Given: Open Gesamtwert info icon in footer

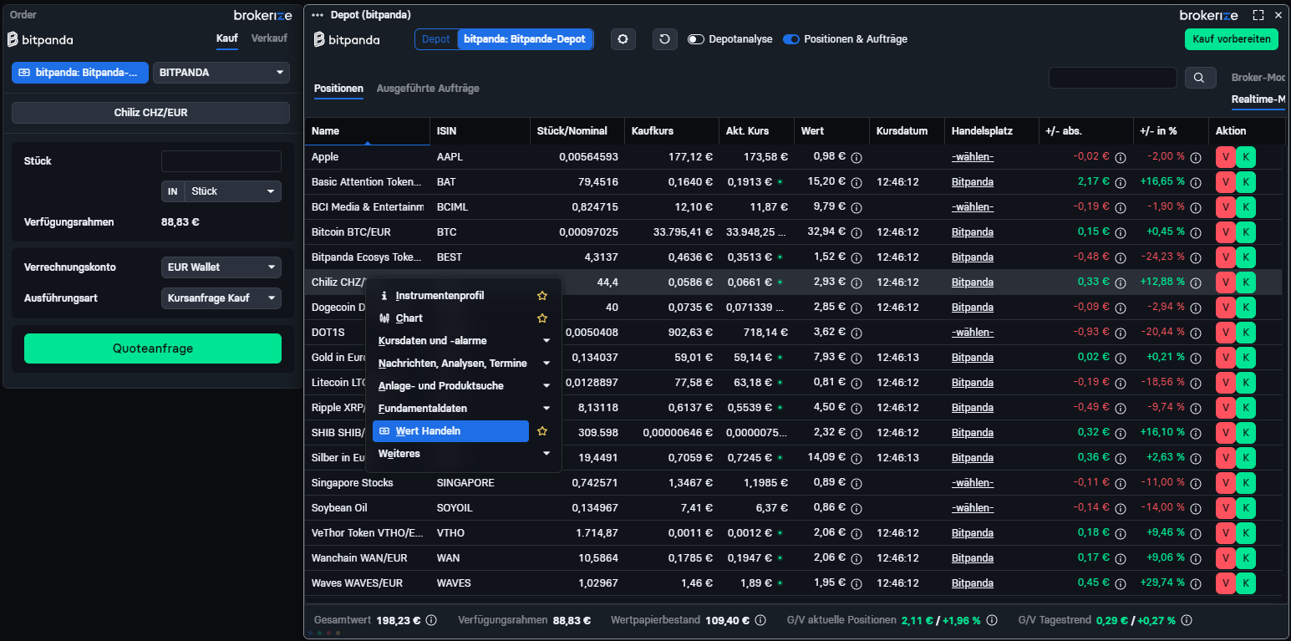Looking at the screenshot, I should pyautogui.click(x=432, y=620).
